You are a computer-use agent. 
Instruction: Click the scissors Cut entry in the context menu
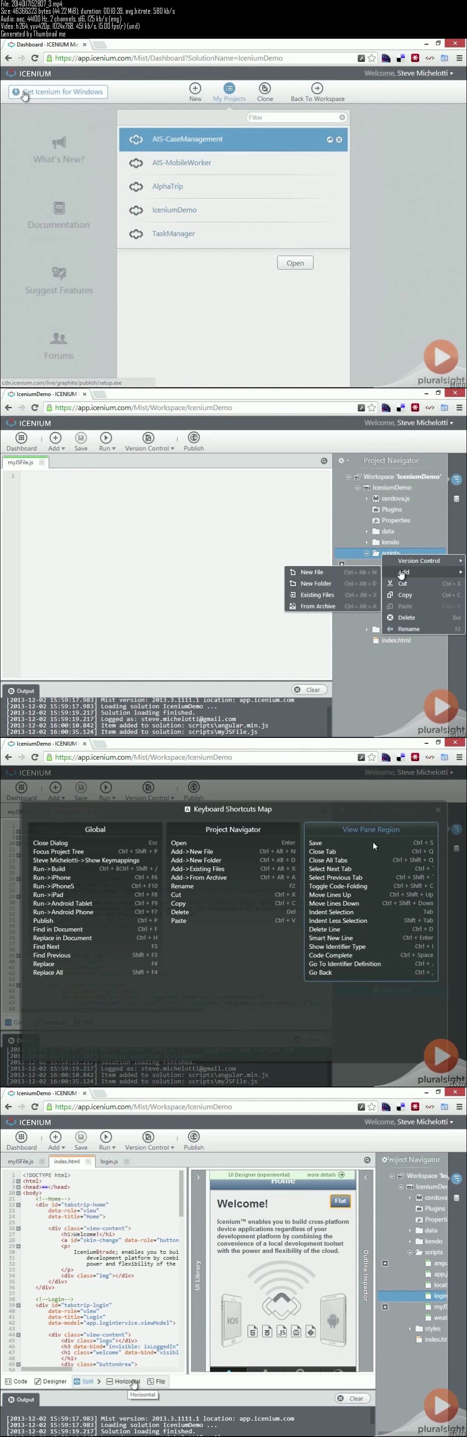424,583
